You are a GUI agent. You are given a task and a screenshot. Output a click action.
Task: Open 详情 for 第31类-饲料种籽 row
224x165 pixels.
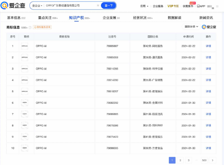click(208, 125)
